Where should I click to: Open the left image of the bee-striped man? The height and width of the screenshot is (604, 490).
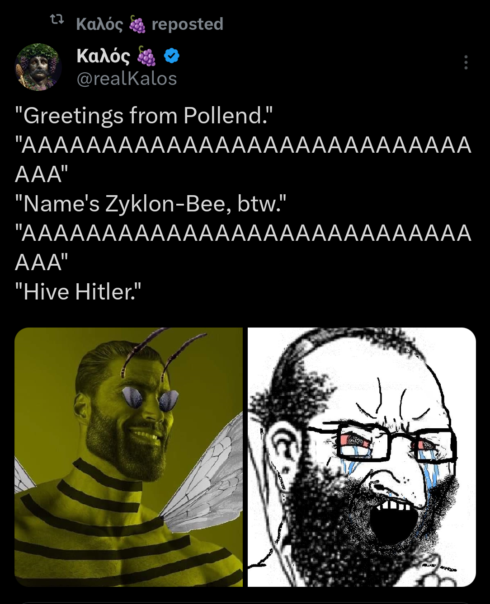pyautogui.click(x=128, y=457)
